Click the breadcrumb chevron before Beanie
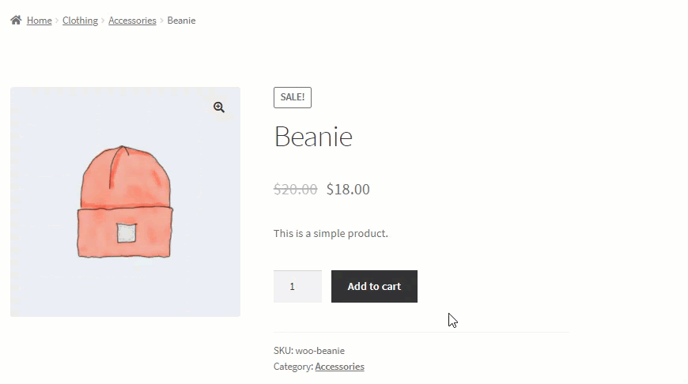688x384 pixels. (161, 21)
